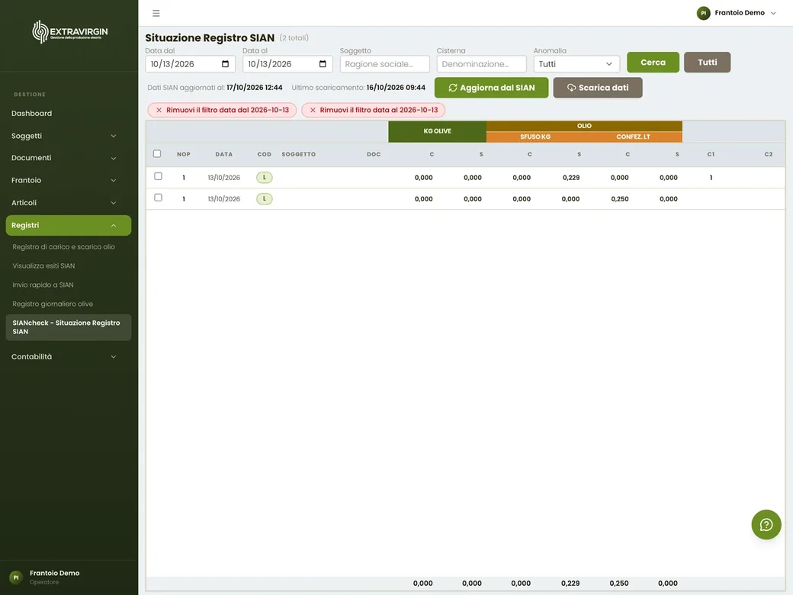Open Invio rapido a SIAN

[x=43, y=285]
